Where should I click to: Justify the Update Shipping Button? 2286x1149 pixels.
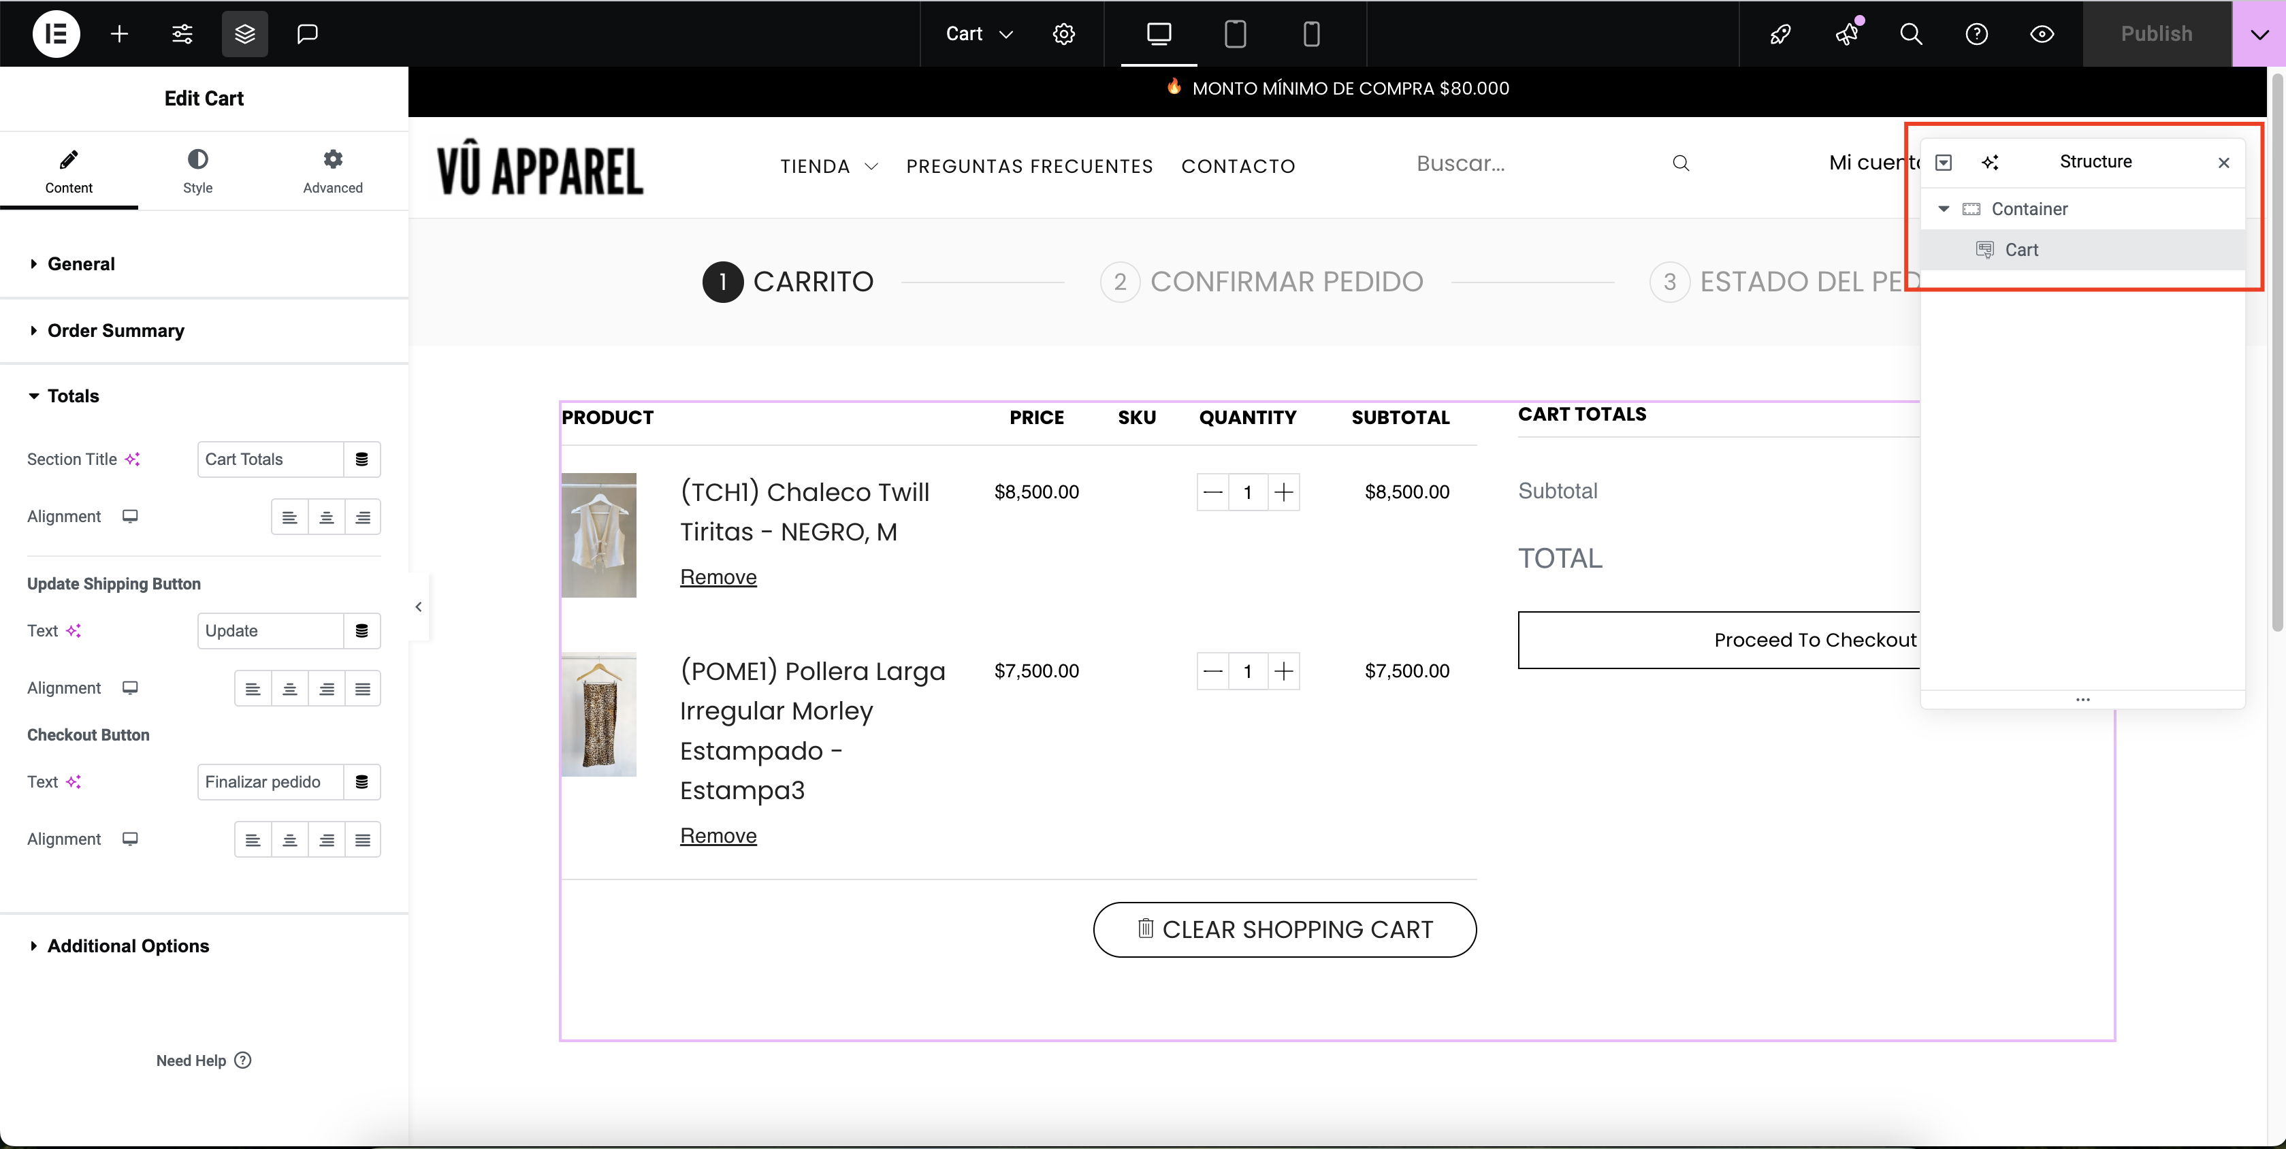(363, 688)
